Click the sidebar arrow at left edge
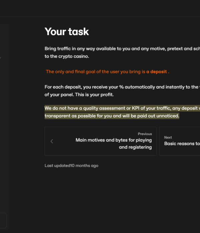 pos(0,58)
